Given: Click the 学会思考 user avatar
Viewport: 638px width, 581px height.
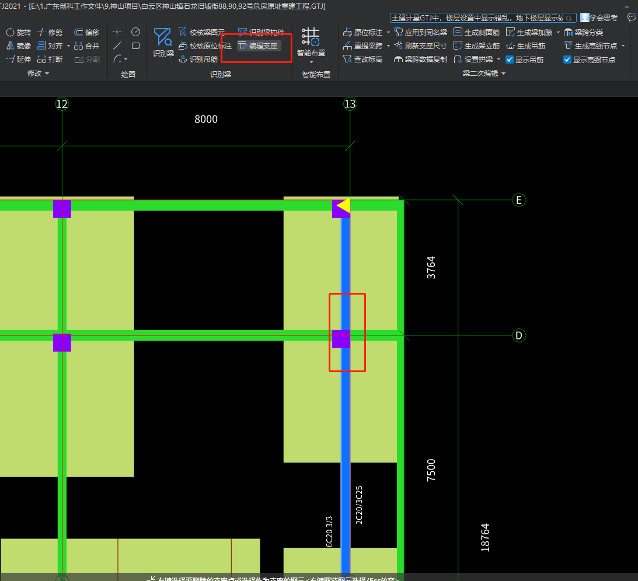Looking at the screenshot, I should pyautogui.click(x=585, y=17).
